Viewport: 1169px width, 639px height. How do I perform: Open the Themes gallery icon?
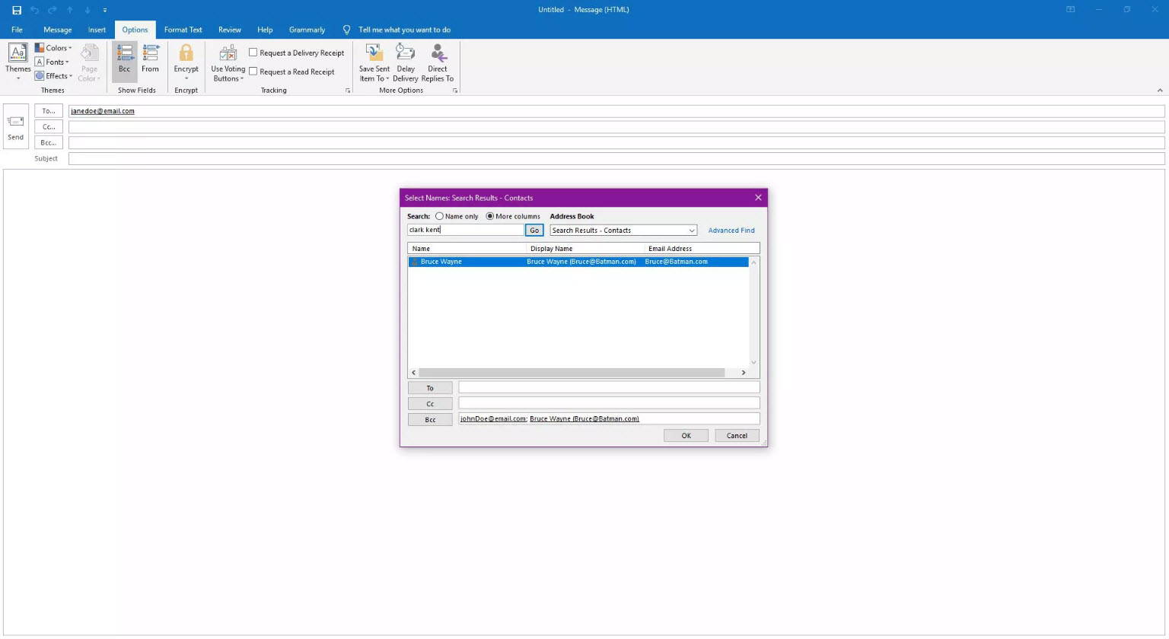coord(18,53)
